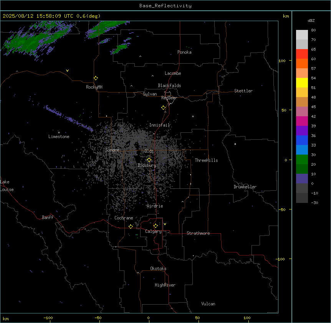This screenshot has width=331, height=323.
Task: Click the Lacombe city label
Action: pyautogui.click(x=173, y=73)
